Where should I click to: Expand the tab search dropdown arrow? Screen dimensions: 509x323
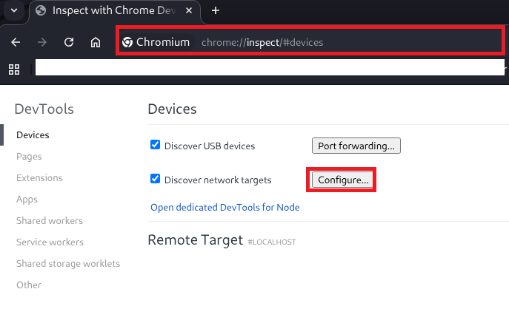[13, 10]
